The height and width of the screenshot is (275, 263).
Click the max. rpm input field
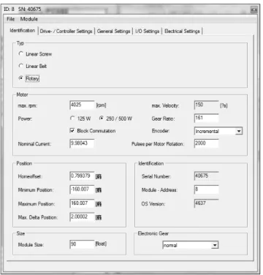82,105
